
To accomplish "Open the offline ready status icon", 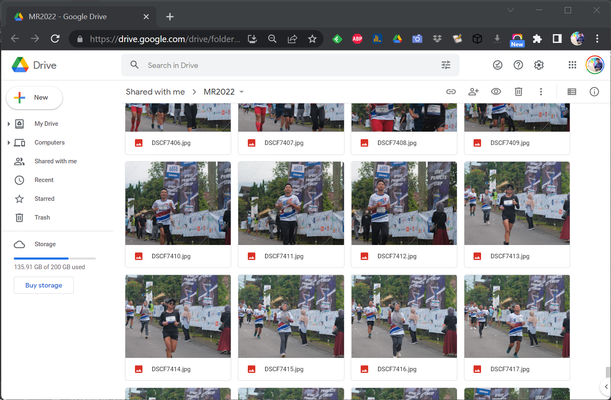I will (x=498, y=65).
